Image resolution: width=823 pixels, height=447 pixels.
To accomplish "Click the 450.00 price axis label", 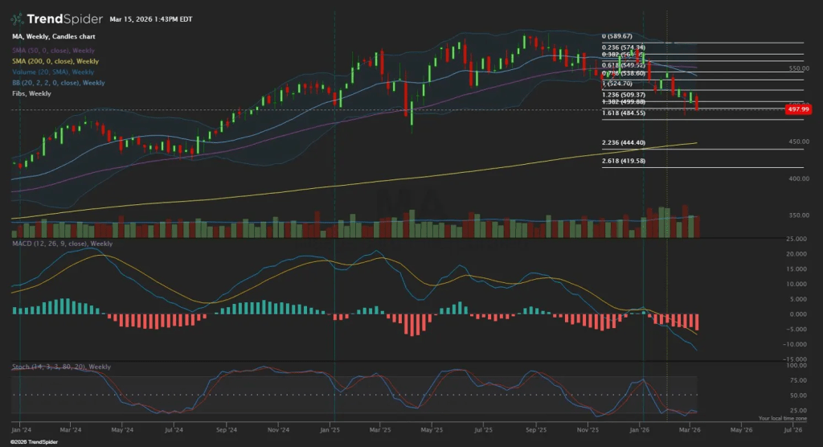I will click(x=796, y=142).
